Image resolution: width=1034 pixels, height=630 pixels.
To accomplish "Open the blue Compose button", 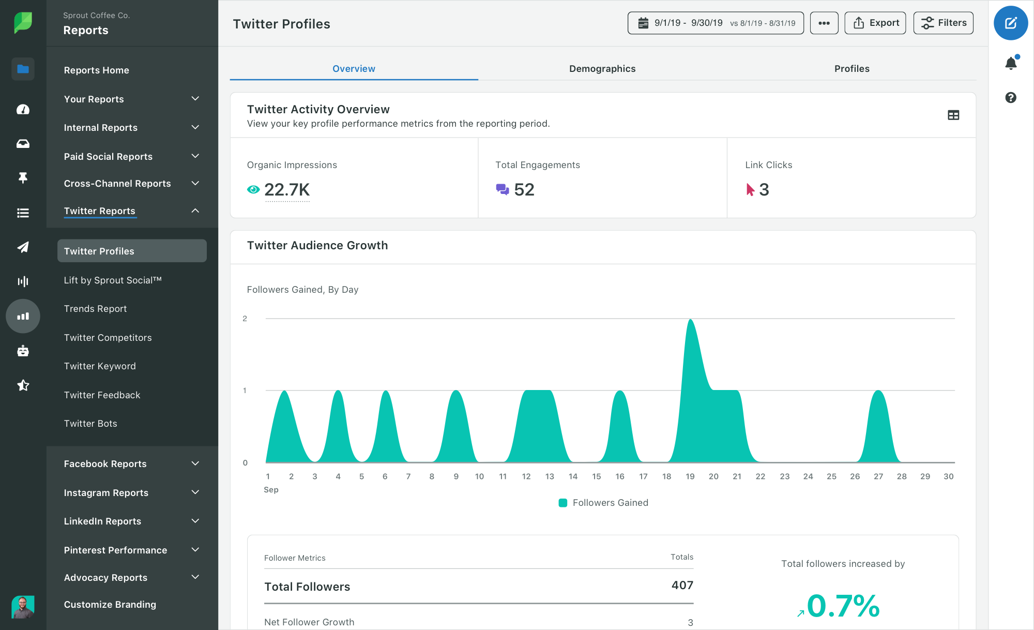I will (x=1011, y=23).
